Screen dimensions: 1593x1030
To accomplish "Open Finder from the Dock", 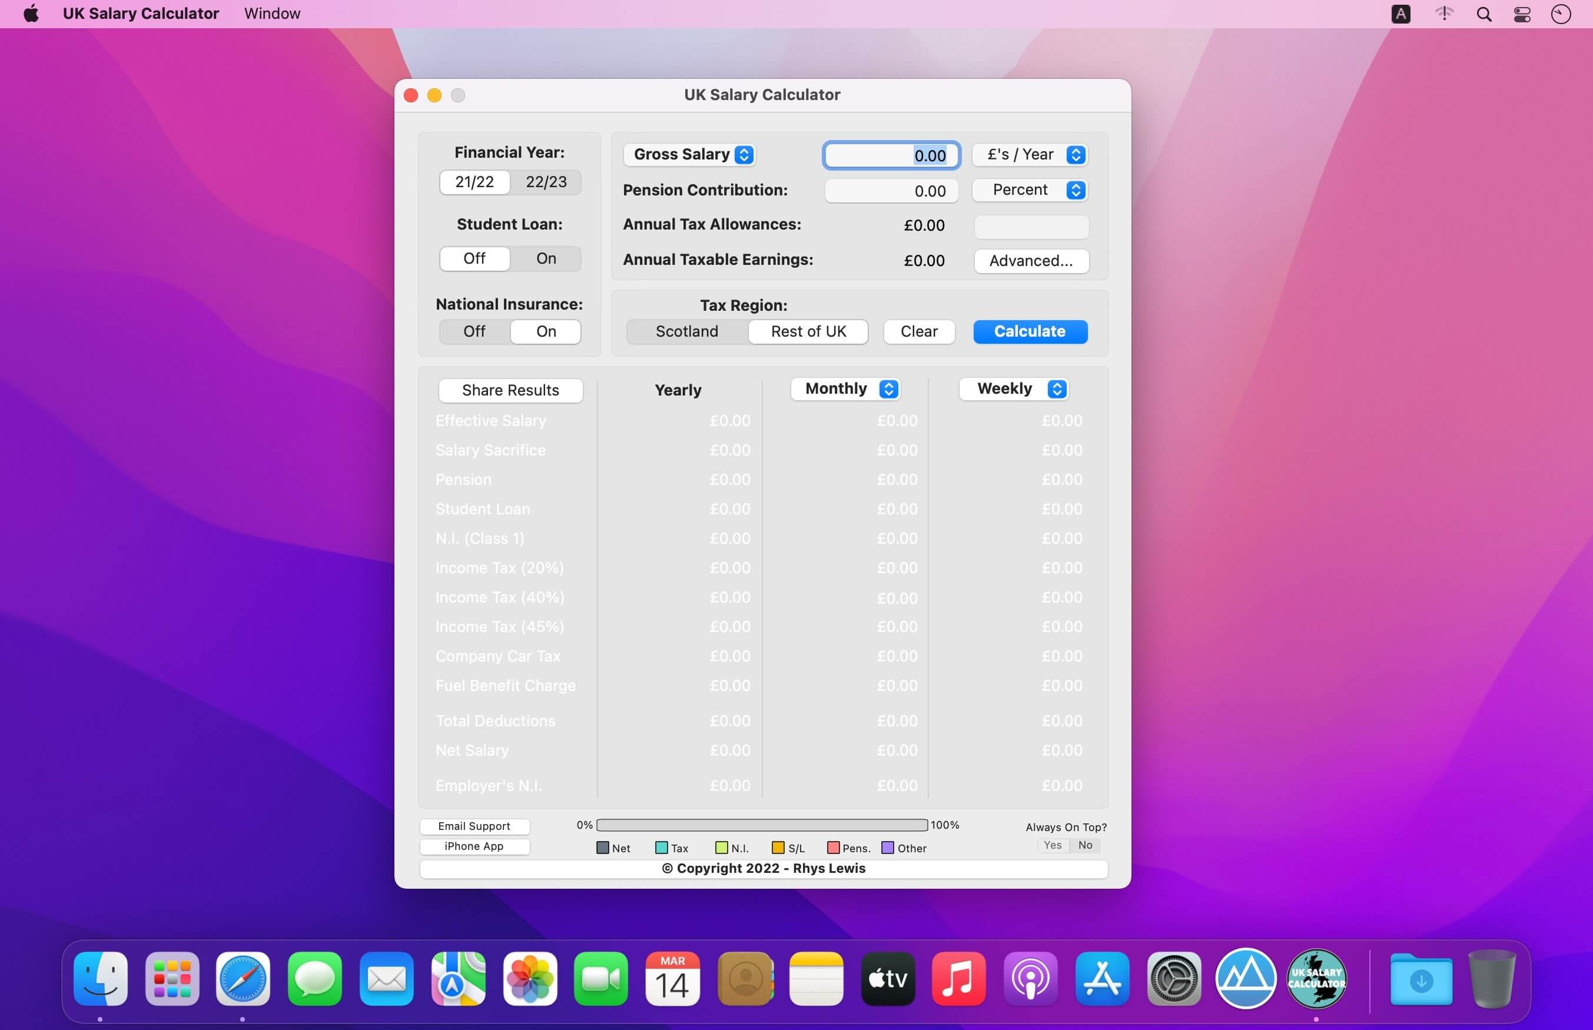I will [100, 979].
